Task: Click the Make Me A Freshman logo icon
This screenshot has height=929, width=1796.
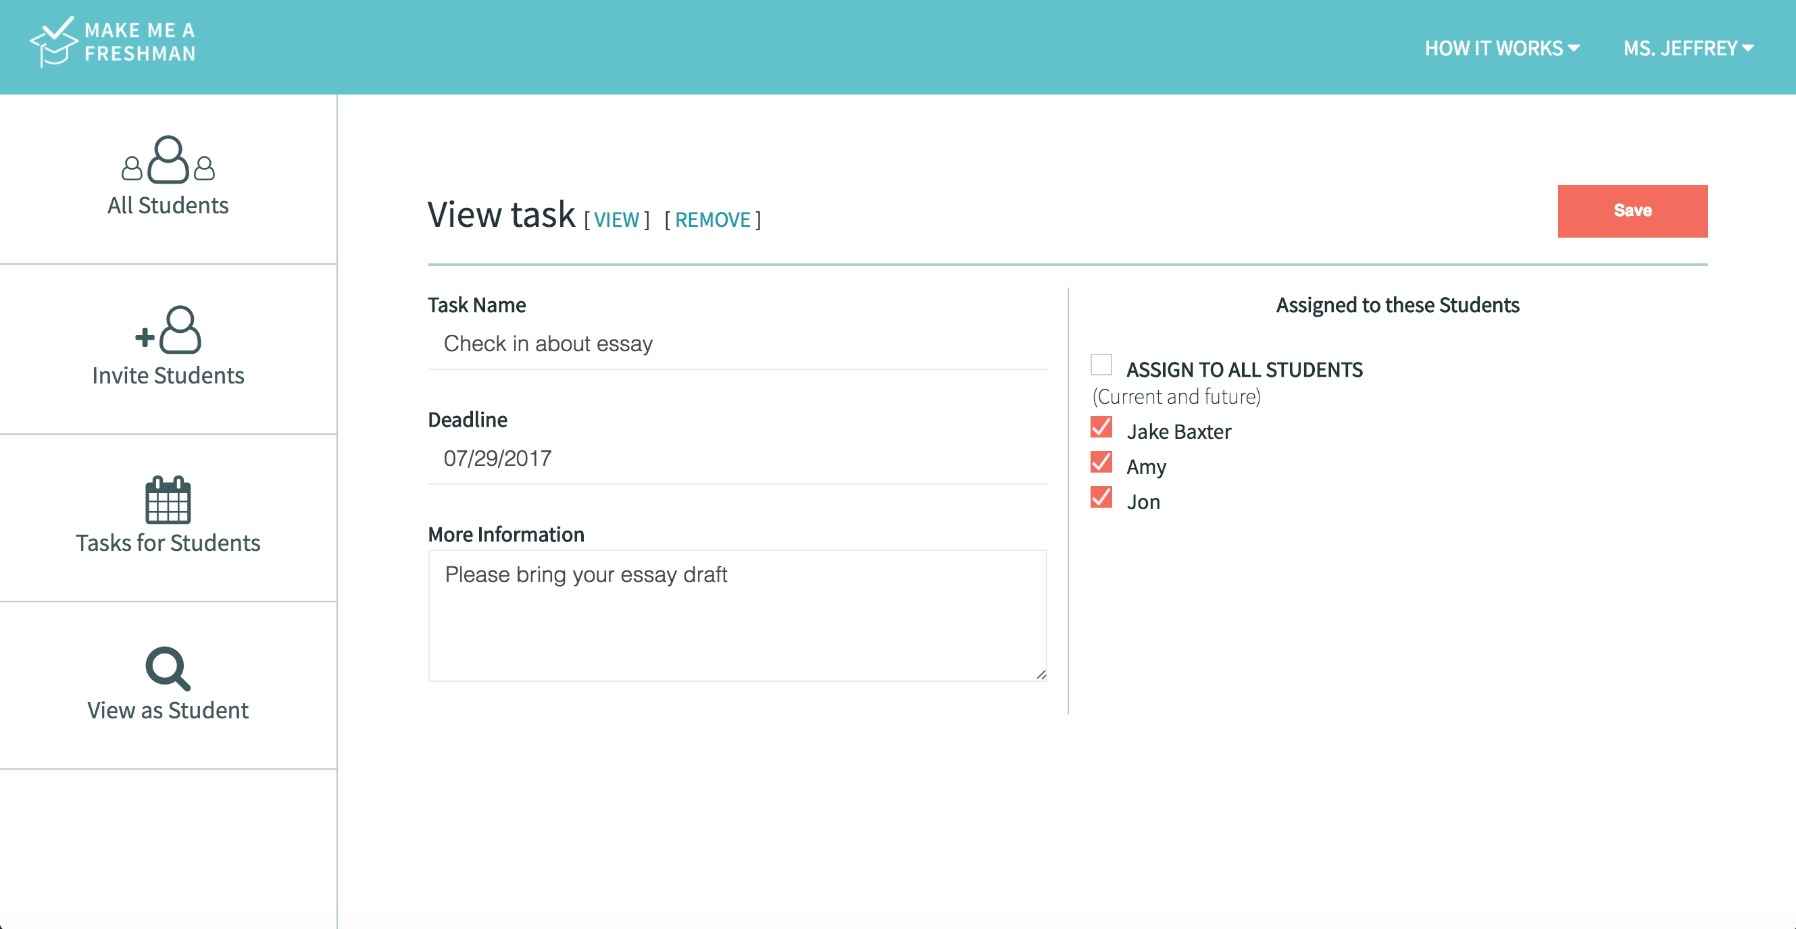Action: 53,42
